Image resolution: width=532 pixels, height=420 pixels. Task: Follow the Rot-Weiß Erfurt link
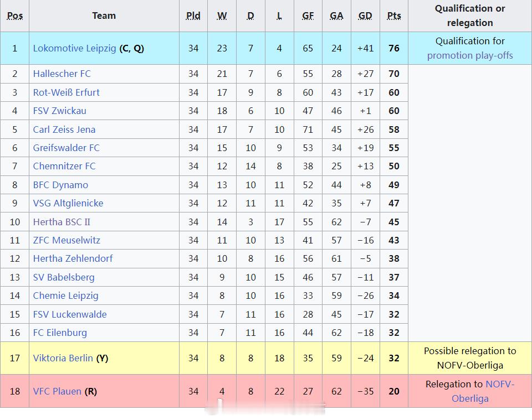point(66,92)
